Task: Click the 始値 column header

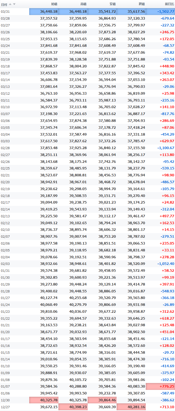Action: 54,4
